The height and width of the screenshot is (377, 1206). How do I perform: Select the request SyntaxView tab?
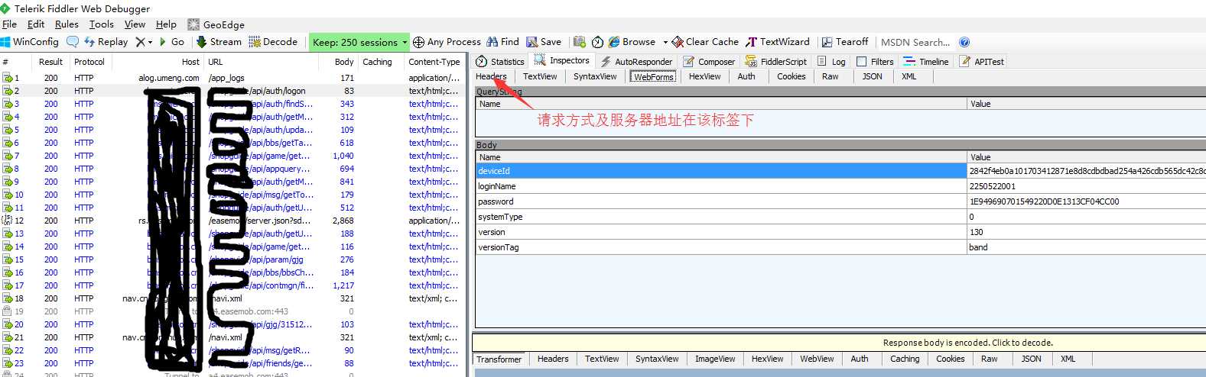(x=595, y=76)
